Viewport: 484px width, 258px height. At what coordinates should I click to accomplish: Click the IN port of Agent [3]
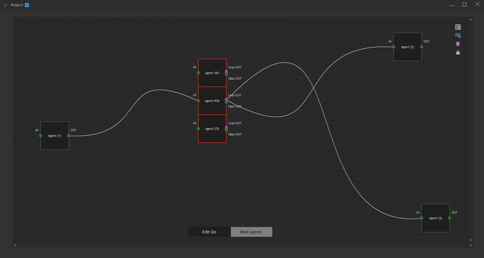393,47
